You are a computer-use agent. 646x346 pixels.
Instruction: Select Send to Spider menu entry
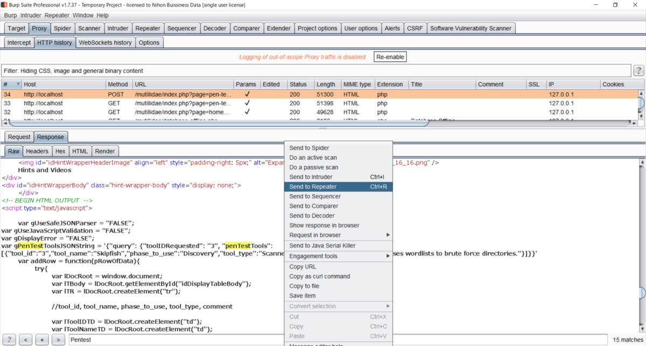(x=339, y=148)
